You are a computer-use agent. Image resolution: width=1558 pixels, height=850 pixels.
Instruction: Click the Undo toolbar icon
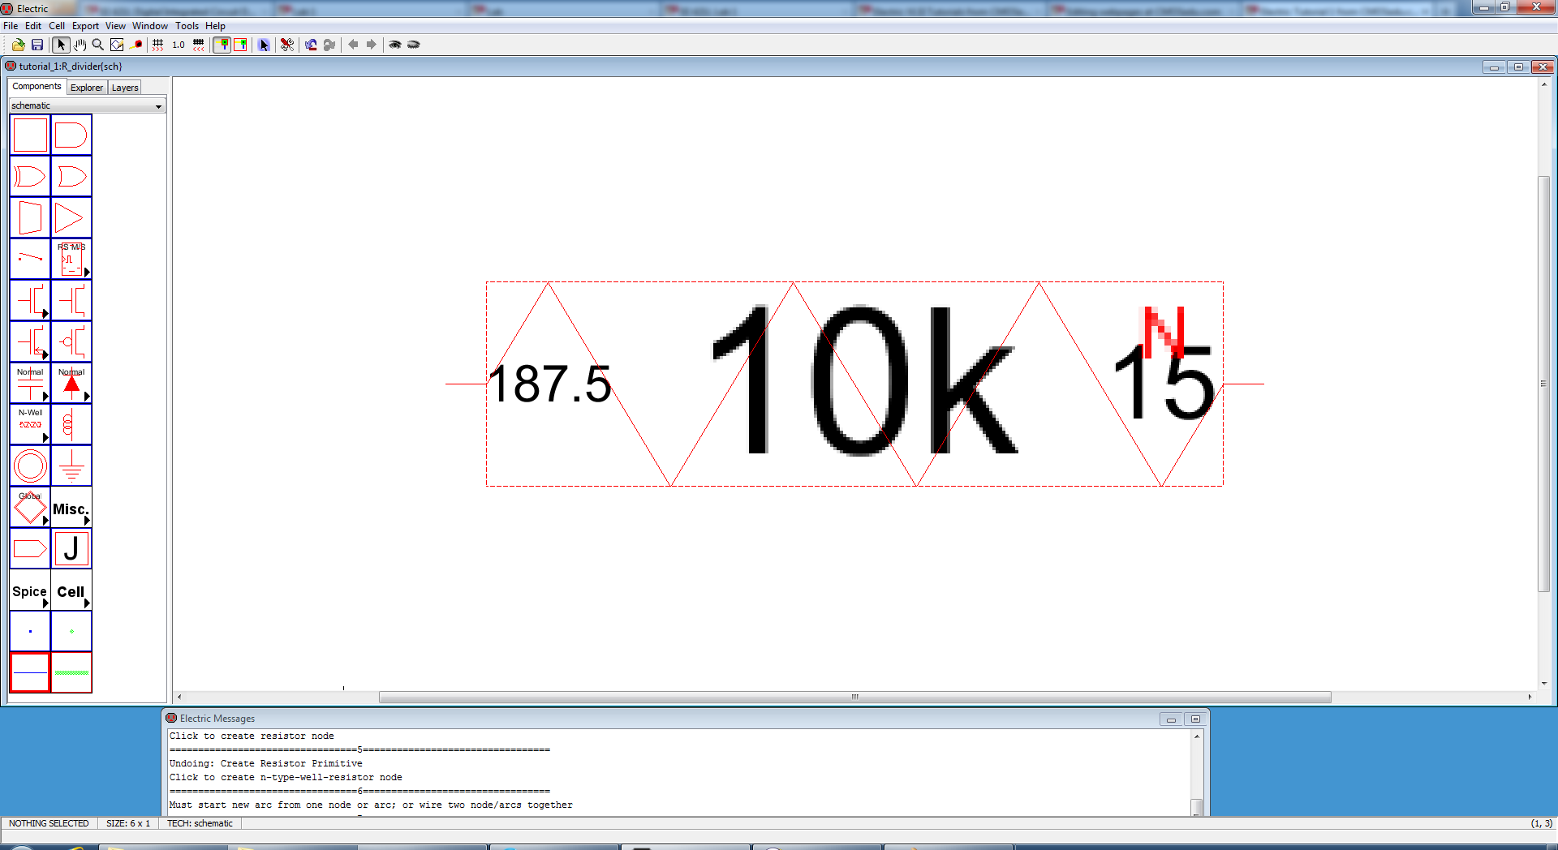tap(311, 45)
